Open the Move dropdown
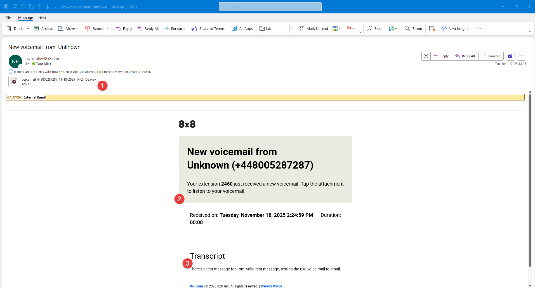 (x=68, y=28)
